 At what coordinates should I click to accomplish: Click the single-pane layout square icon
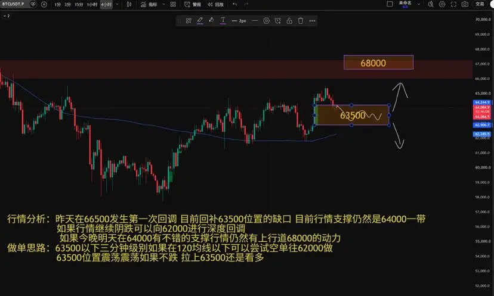(390, 4)
